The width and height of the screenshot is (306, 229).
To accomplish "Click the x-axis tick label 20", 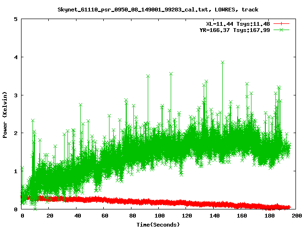I will [x=49, y=216].
